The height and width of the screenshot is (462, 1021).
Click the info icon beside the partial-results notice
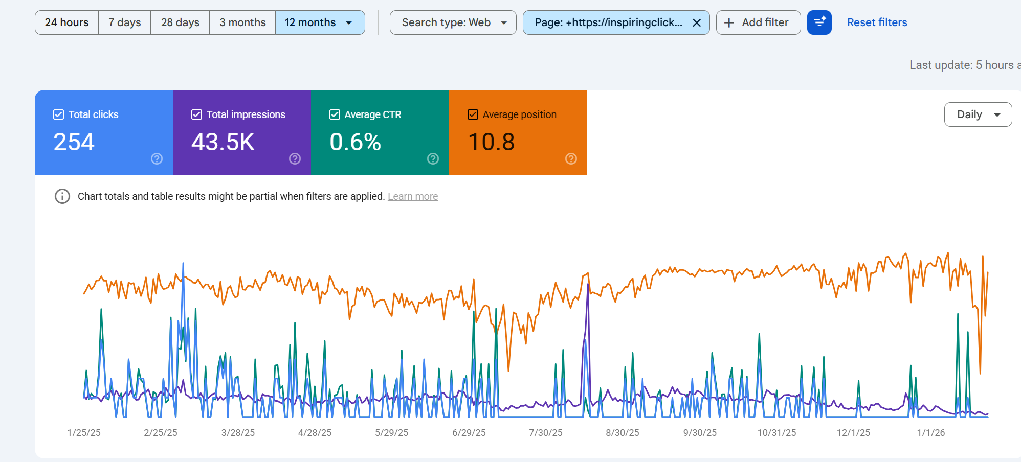click(x=61, y=196)
